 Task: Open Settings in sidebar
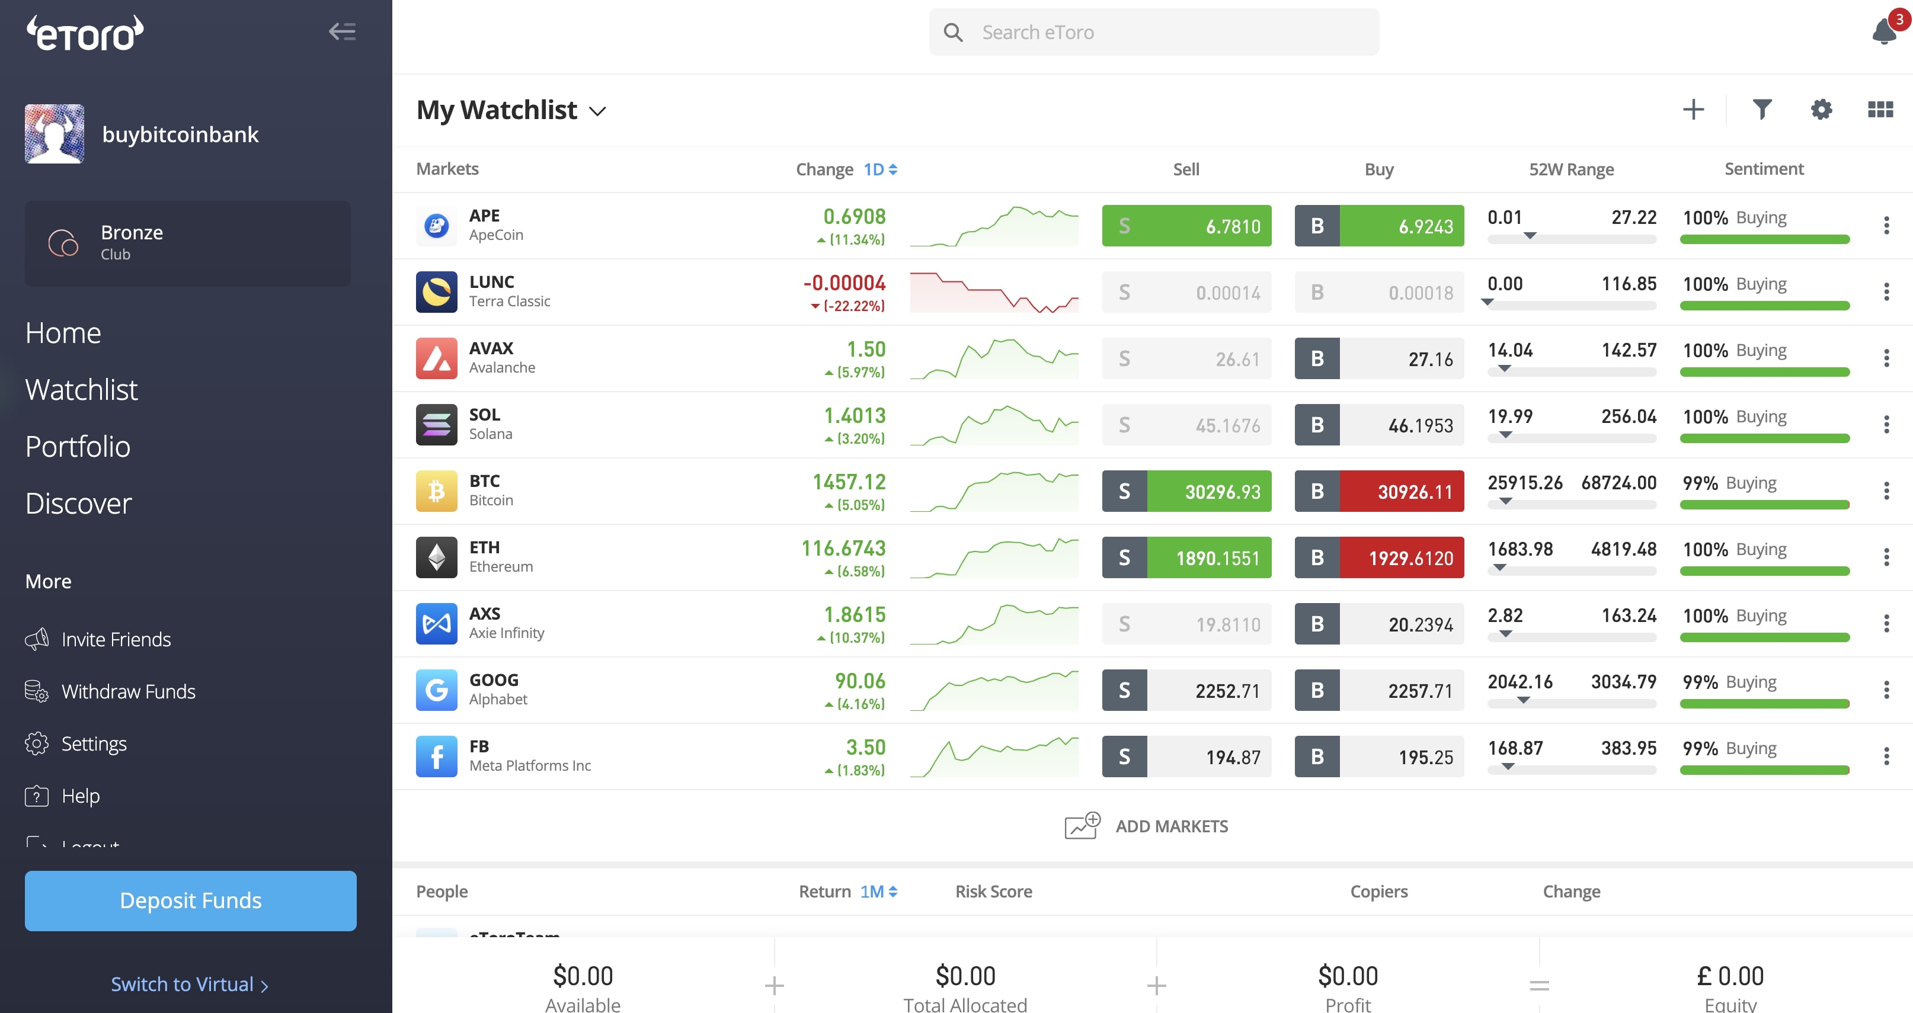tap(76, 743)
